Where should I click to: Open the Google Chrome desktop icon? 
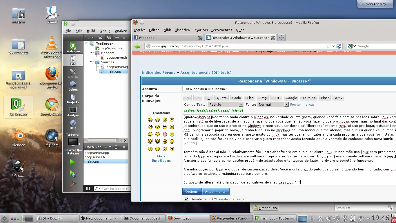(52, 107)
